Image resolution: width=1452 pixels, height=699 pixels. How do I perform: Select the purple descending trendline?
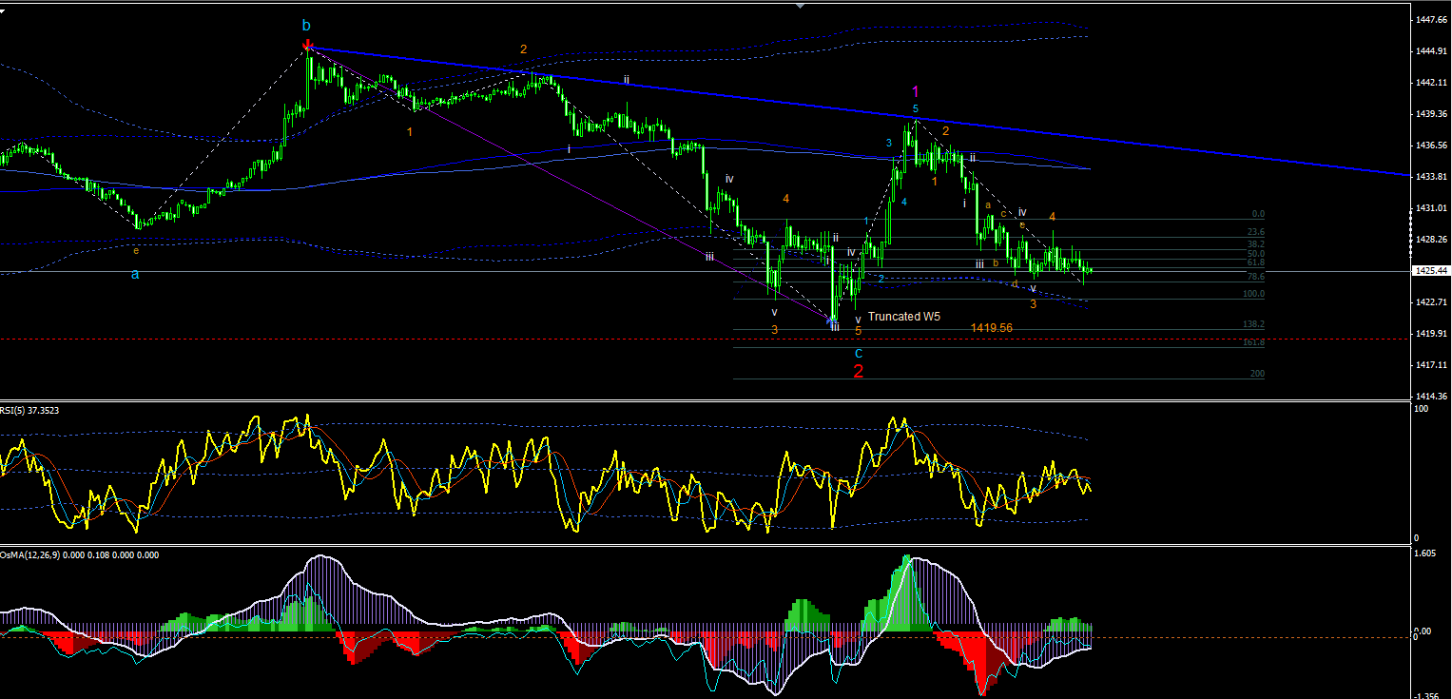571,183
